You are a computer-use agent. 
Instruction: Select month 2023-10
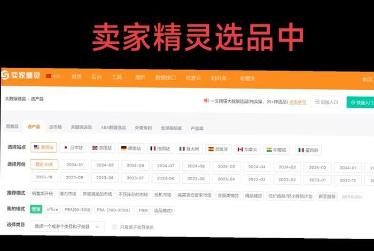point(44,177)
